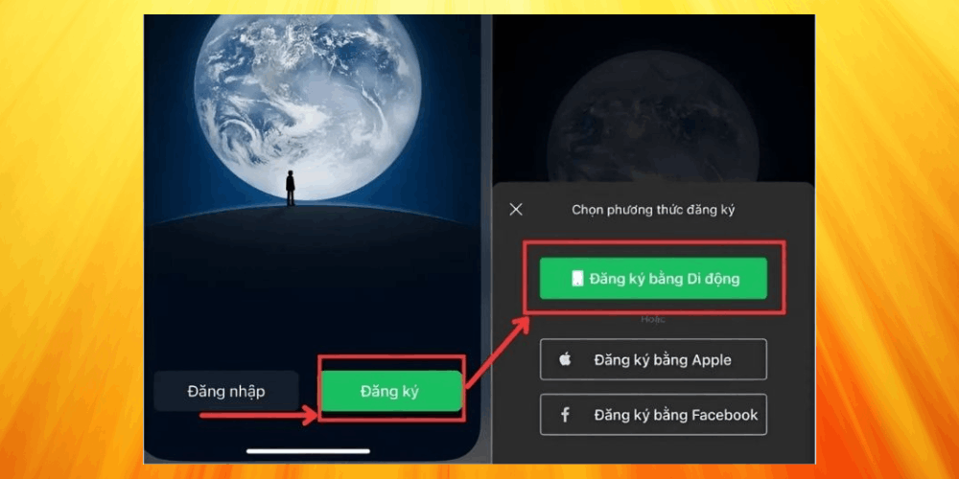This screenshot has height=479, width=959.
Task: Click the mobile phone icon in green button
Action: pos(577,279)
